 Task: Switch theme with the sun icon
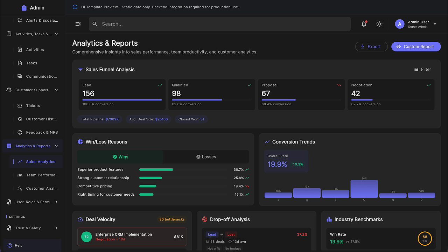point(379,24)
